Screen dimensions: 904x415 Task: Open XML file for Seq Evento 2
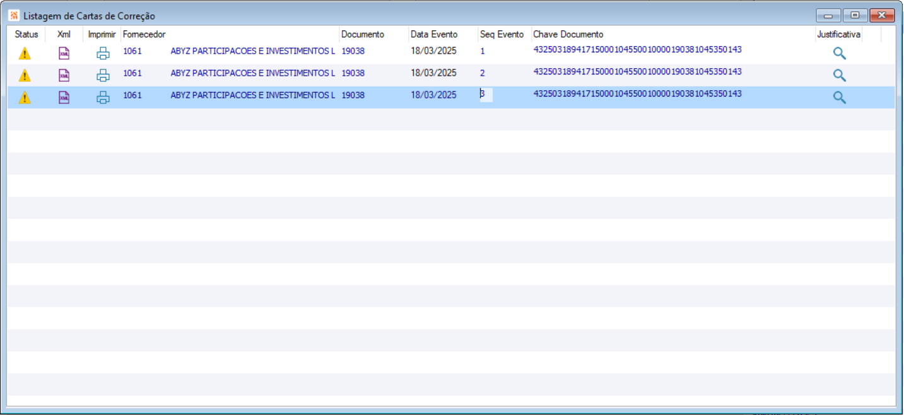click(64, 76)
